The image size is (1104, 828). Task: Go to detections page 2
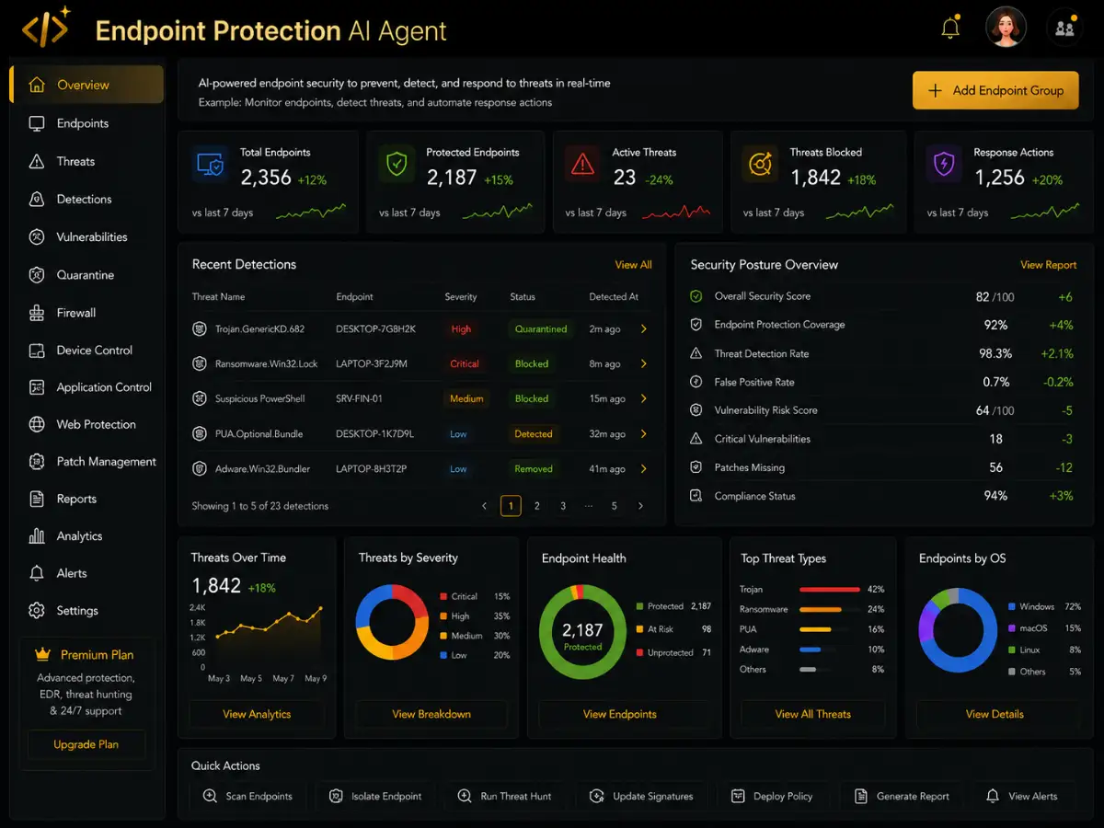coord(537,506)
